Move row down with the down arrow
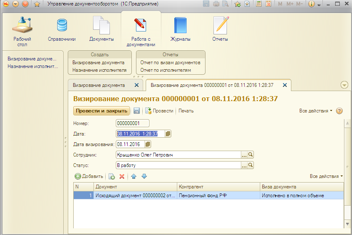The image size is (352, 235). pyautogui.click(x=144, y=176)
